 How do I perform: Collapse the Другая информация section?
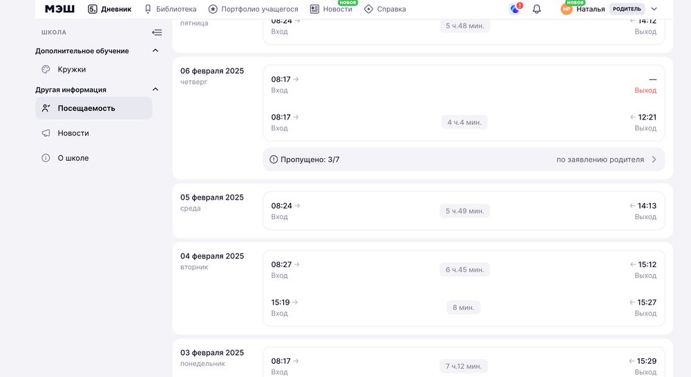click(x=155, y=90)
